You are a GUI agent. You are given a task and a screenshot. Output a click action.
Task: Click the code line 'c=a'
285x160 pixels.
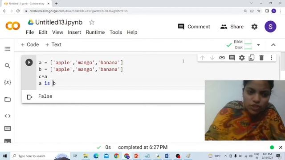43,76
